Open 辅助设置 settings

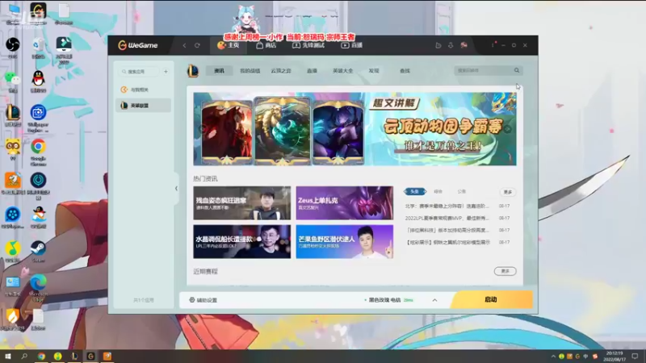point(203,300)
